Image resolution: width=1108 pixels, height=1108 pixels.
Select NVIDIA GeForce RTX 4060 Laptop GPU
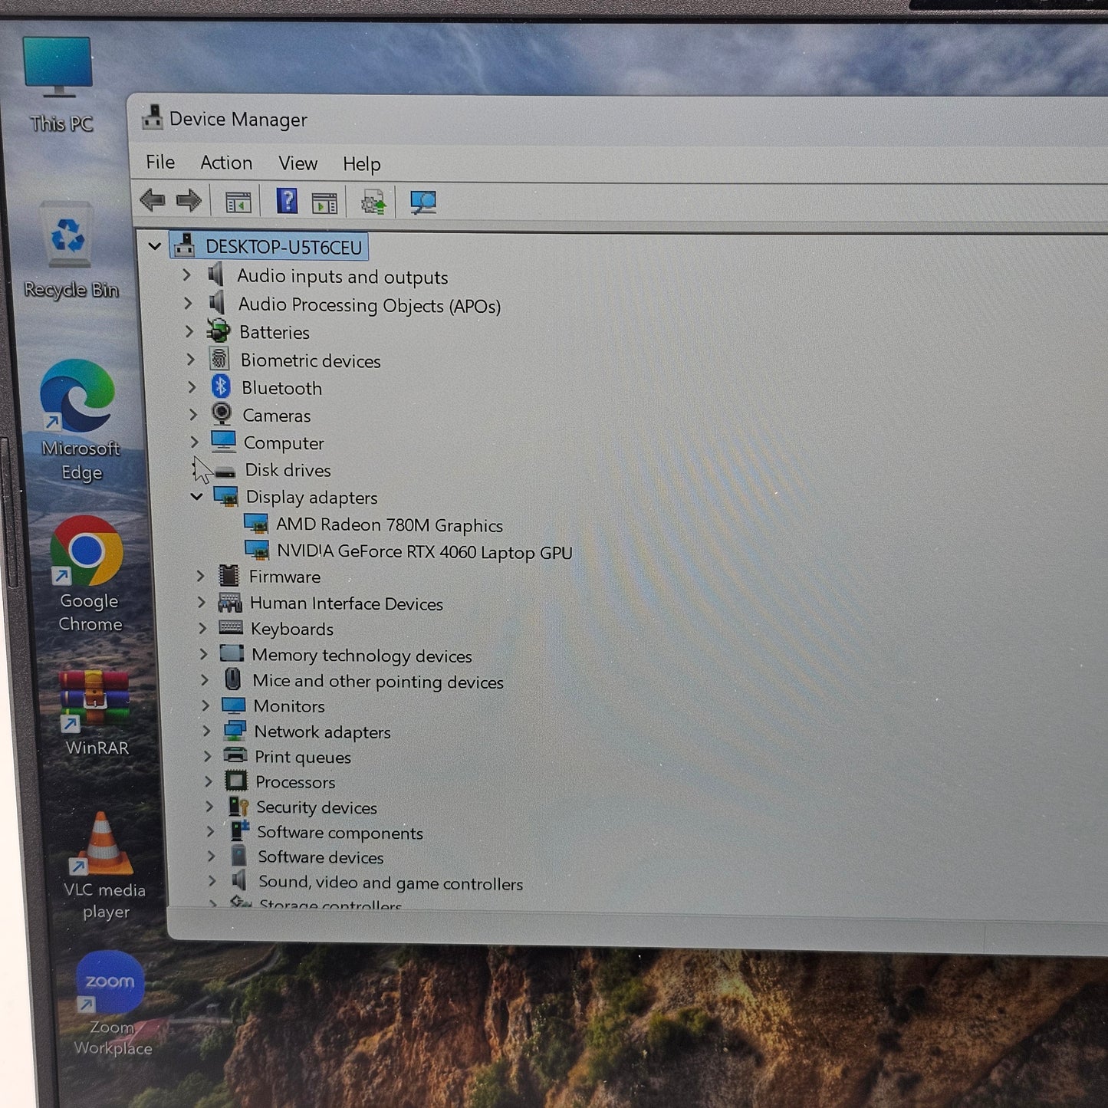[x=424, y=552]
